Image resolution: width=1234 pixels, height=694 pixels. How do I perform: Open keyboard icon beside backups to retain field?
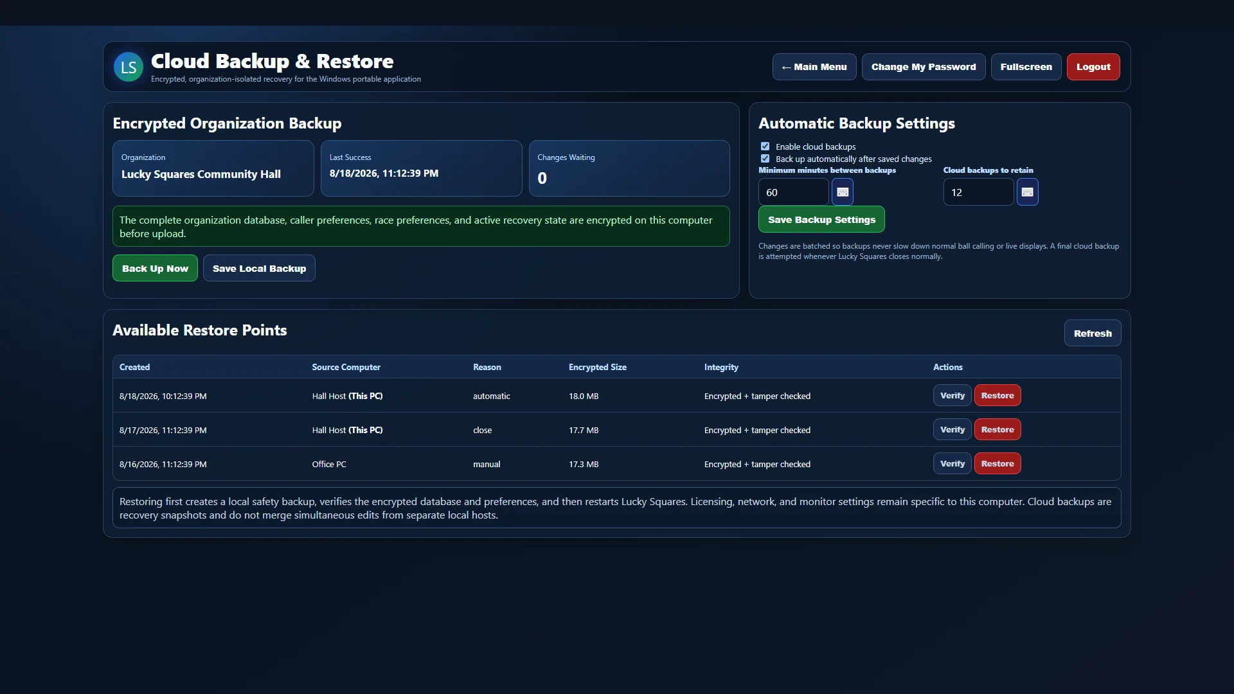[1027, 192]
